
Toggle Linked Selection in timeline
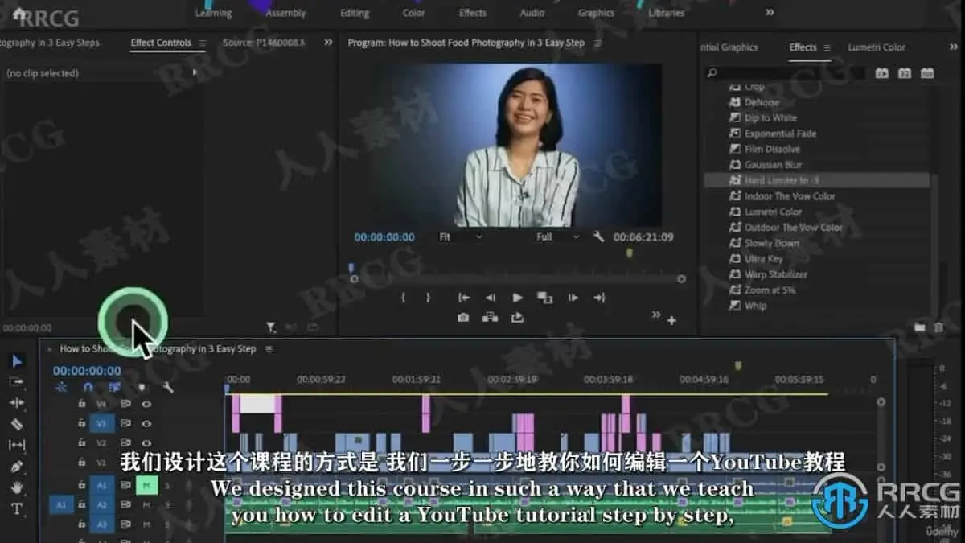(114, 387)
